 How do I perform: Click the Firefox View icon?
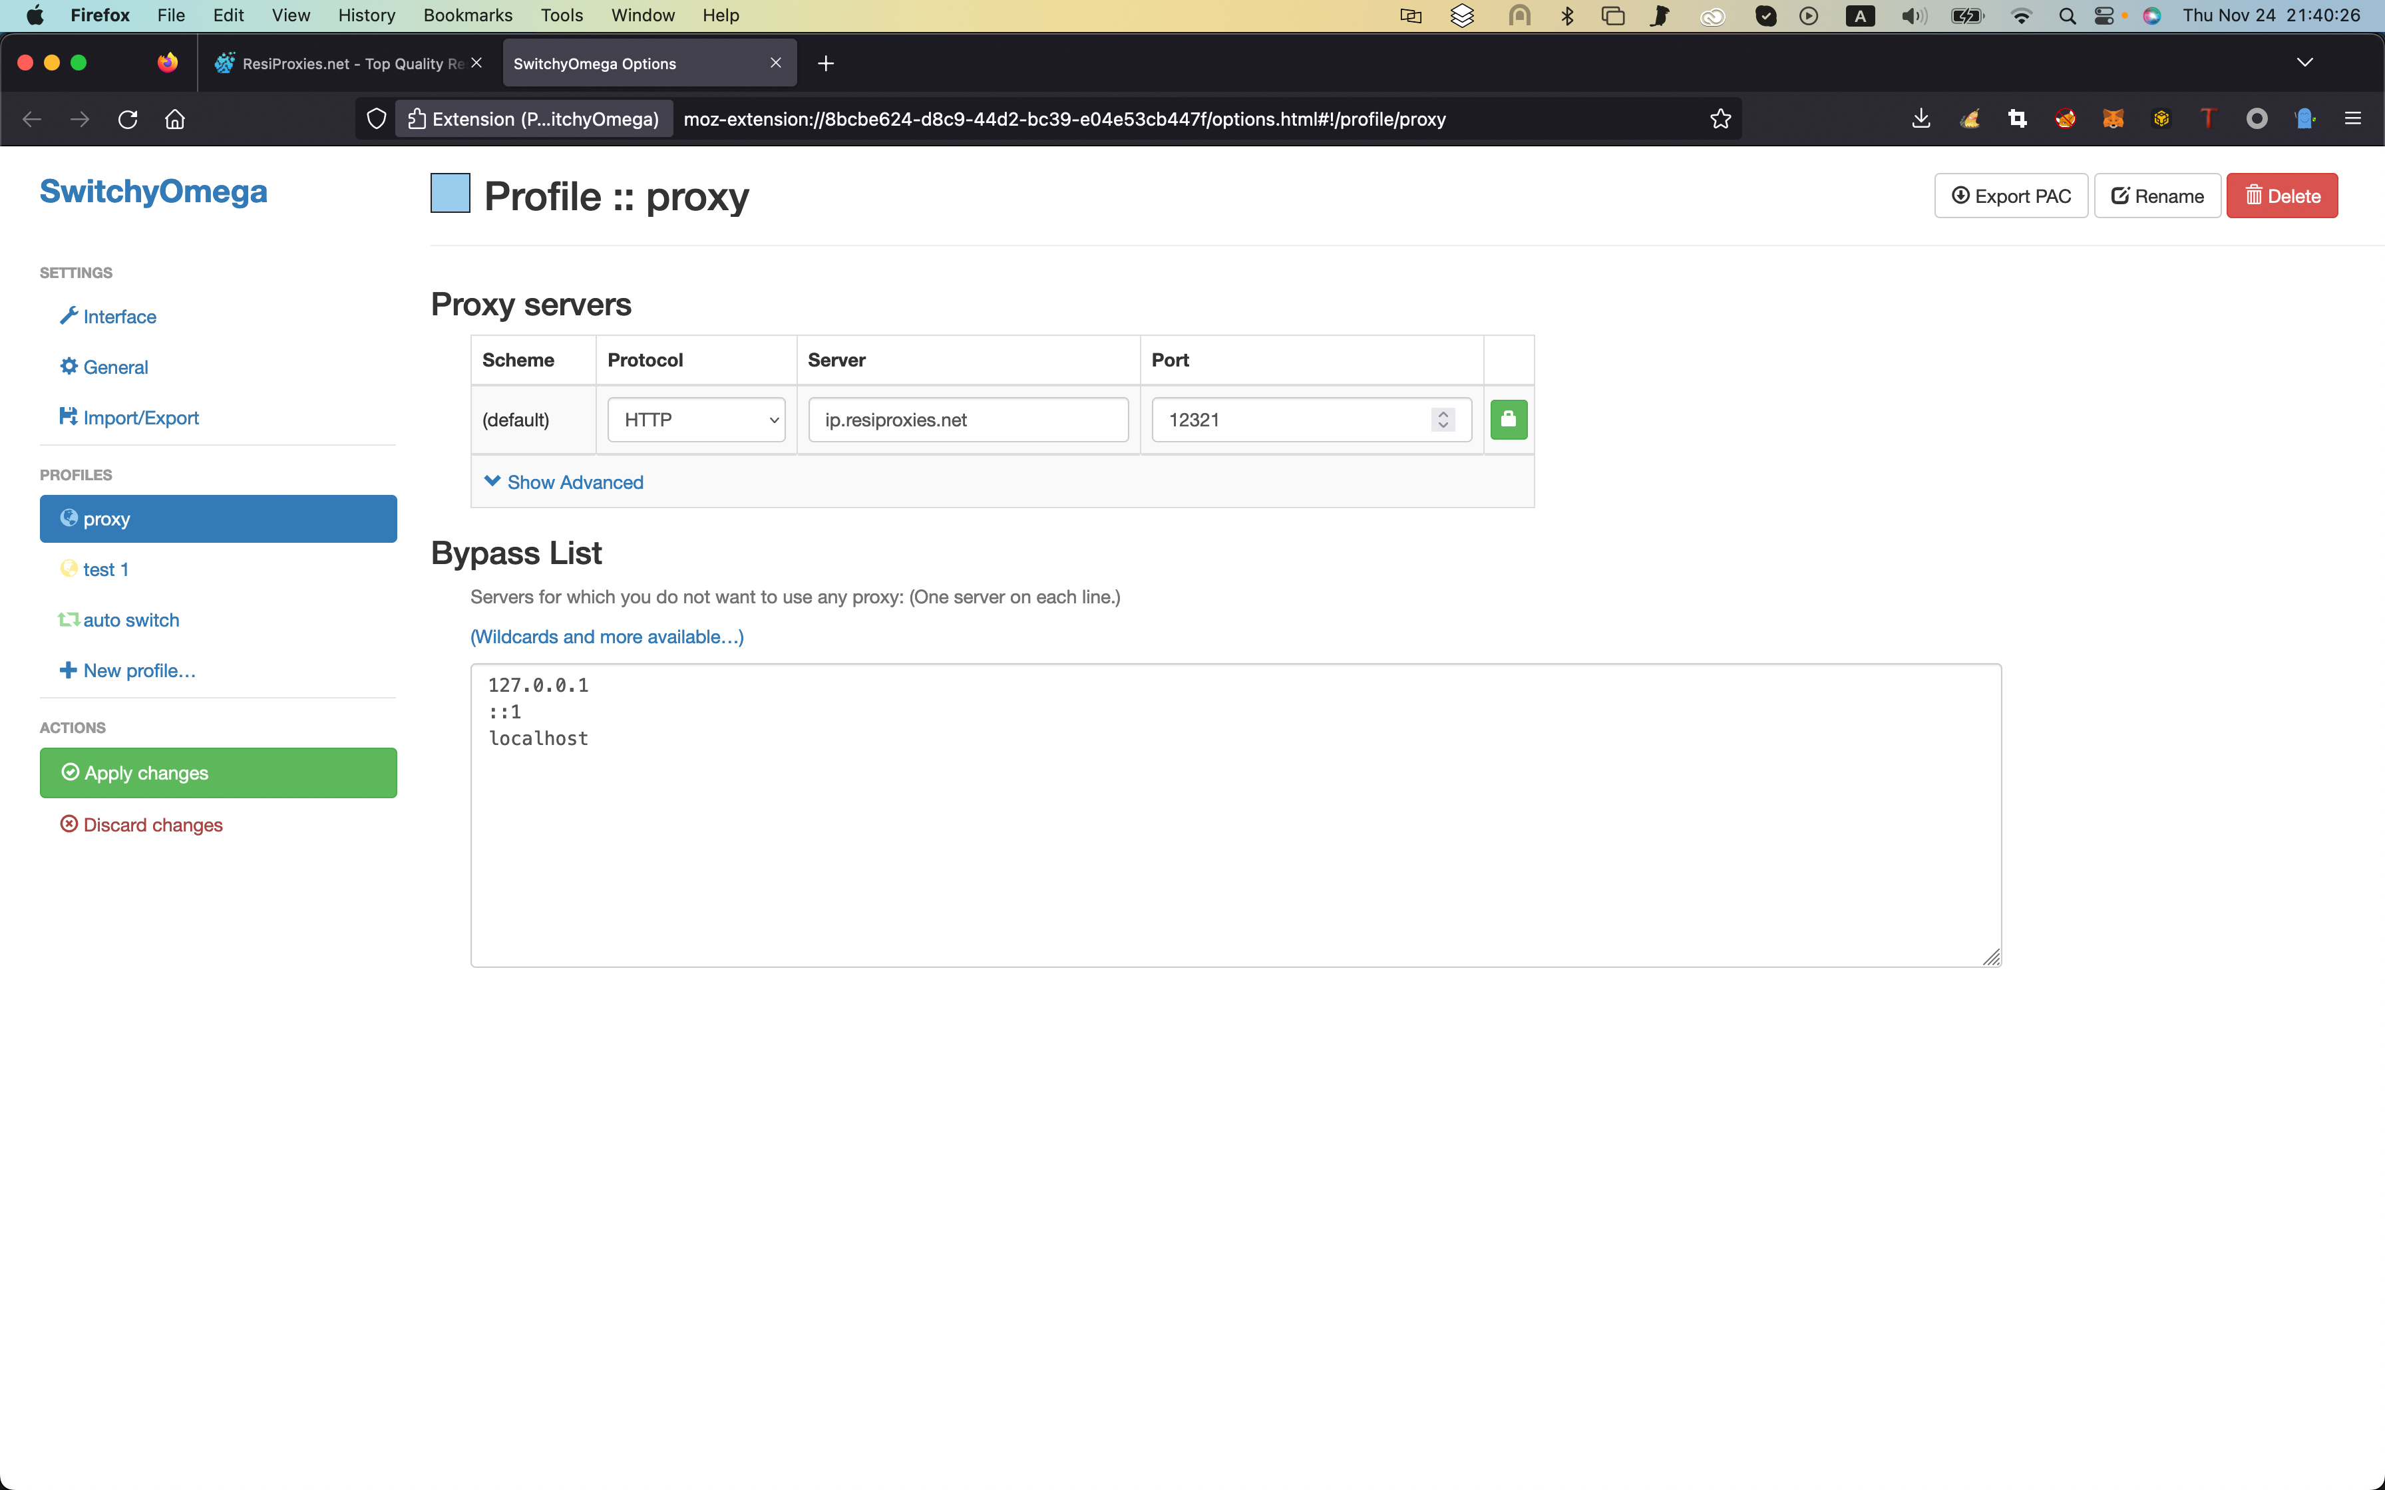pos(168,63)
